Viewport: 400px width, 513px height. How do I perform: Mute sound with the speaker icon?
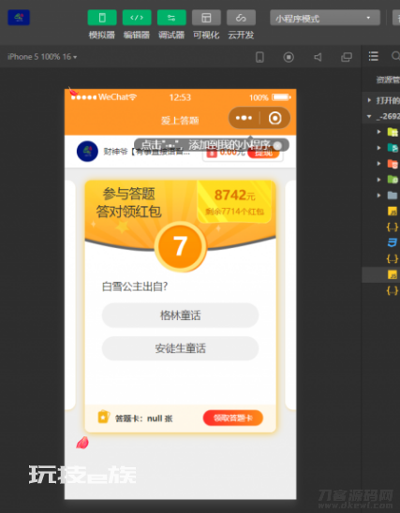(x=318, y=57)
